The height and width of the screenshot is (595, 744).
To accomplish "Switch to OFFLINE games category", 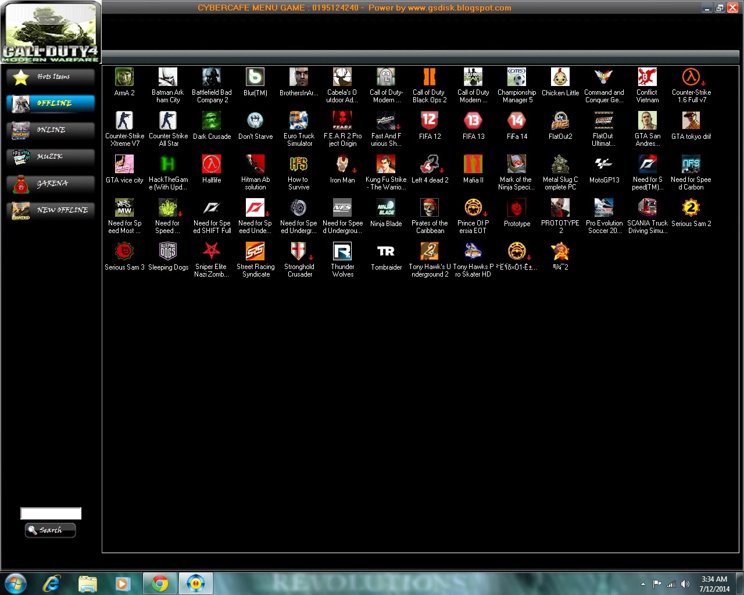I will pos(51,103).
